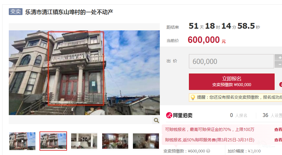The height and width of the screenshot is (155, 282).
Task: Click the 立即报名 register button
Action: 232,82
